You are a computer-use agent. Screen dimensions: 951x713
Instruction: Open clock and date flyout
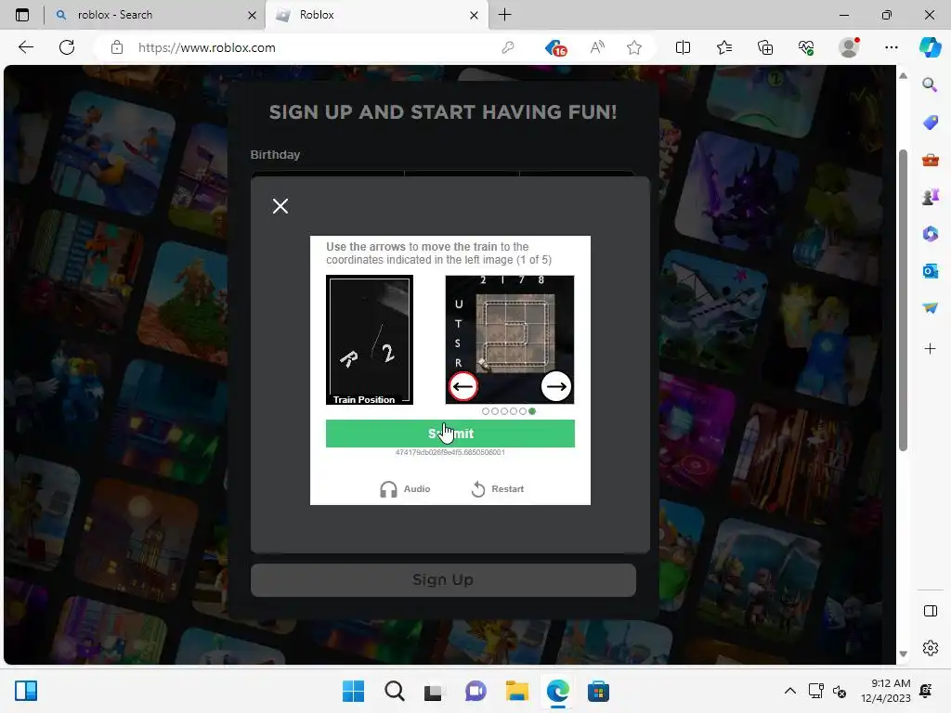(x=886, y=691)
